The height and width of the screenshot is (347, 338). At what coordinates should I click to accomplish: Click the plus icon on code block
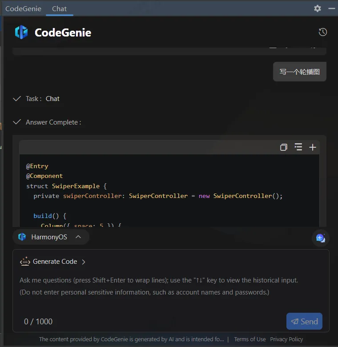pos(313,147)
